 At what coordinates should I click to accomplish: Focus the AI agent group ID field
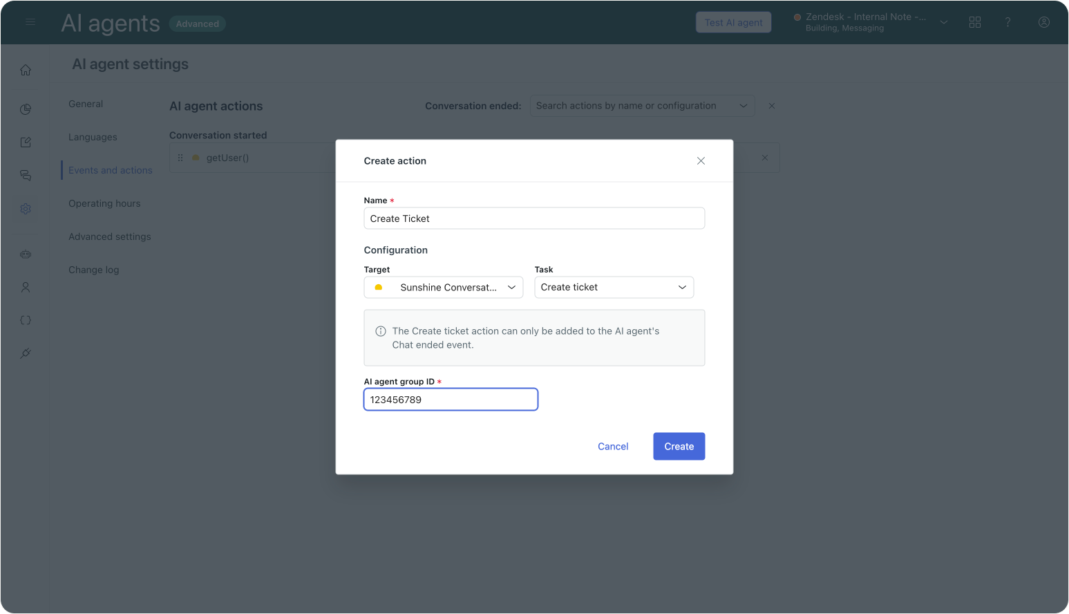451,400
